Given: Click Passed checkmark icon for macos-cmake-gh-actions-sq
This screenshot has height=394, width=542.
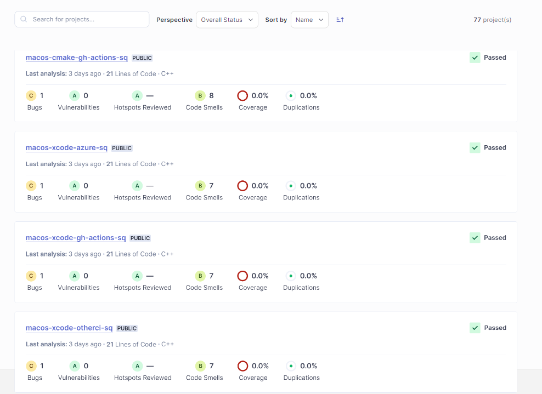Looking at the screenshot, I should click(x=475, y=58).
